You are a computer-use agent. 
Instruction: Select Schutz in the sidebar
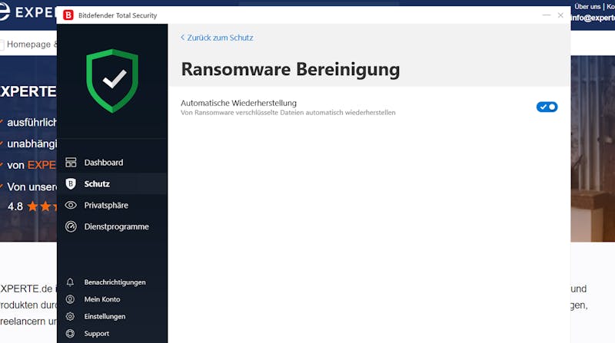coord(112,183)
